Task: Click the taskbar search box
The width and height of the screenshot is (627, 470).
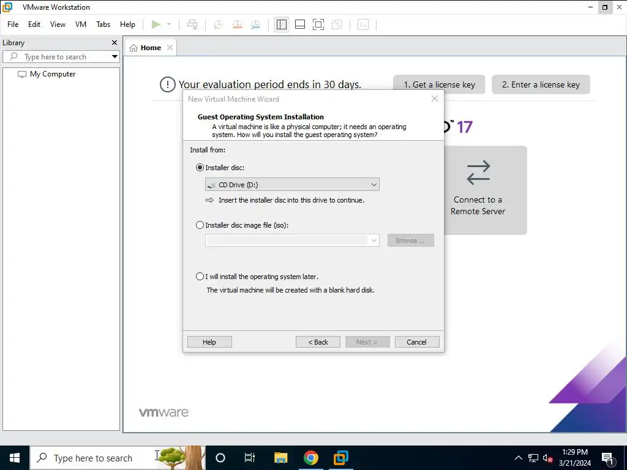Action: pos(118,458)
